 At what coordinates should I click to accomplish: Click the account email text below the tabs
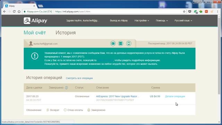point(45,44)
